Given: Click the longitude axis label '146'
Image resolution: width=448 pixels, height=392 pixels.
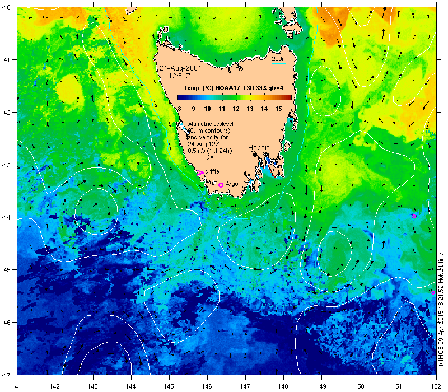Looking at the screenshot, I should pyautogui.click(x=207, y=387).
